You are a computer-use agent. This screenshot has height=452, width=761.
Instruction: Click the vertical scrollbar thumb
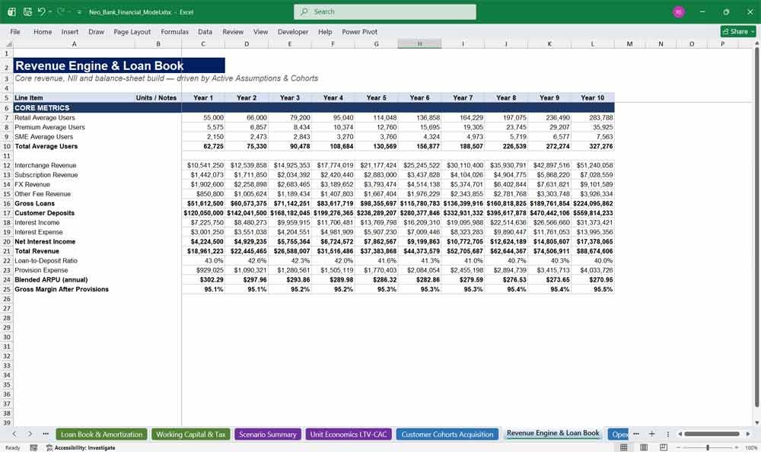[x=756, y=228]
